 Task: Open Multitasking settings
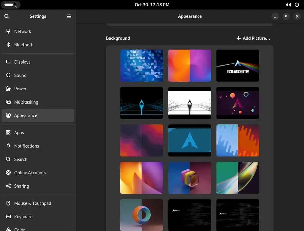coord(38,102)
